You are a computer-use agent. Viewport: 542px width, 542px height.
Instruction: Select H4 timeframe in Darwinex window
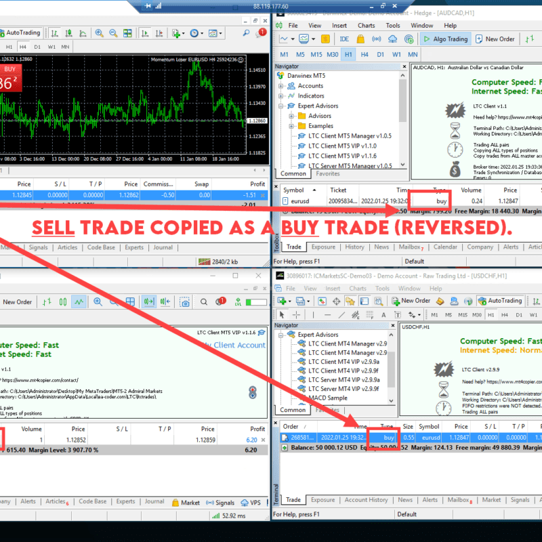click(x=364, y=55)
